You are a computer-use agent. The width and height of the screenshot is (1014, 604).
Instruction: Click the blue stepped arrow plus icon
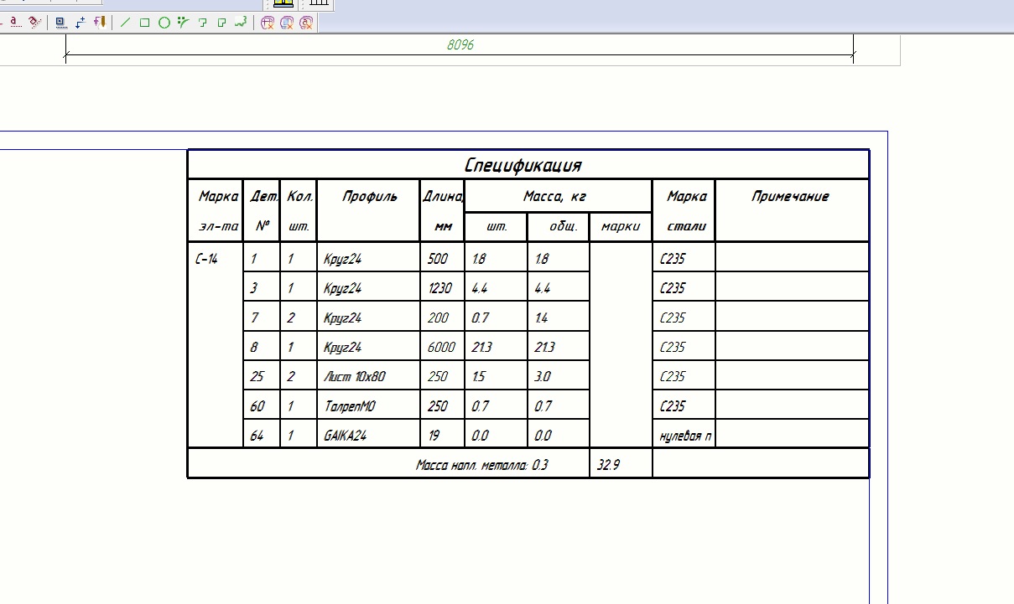(81, 23)
